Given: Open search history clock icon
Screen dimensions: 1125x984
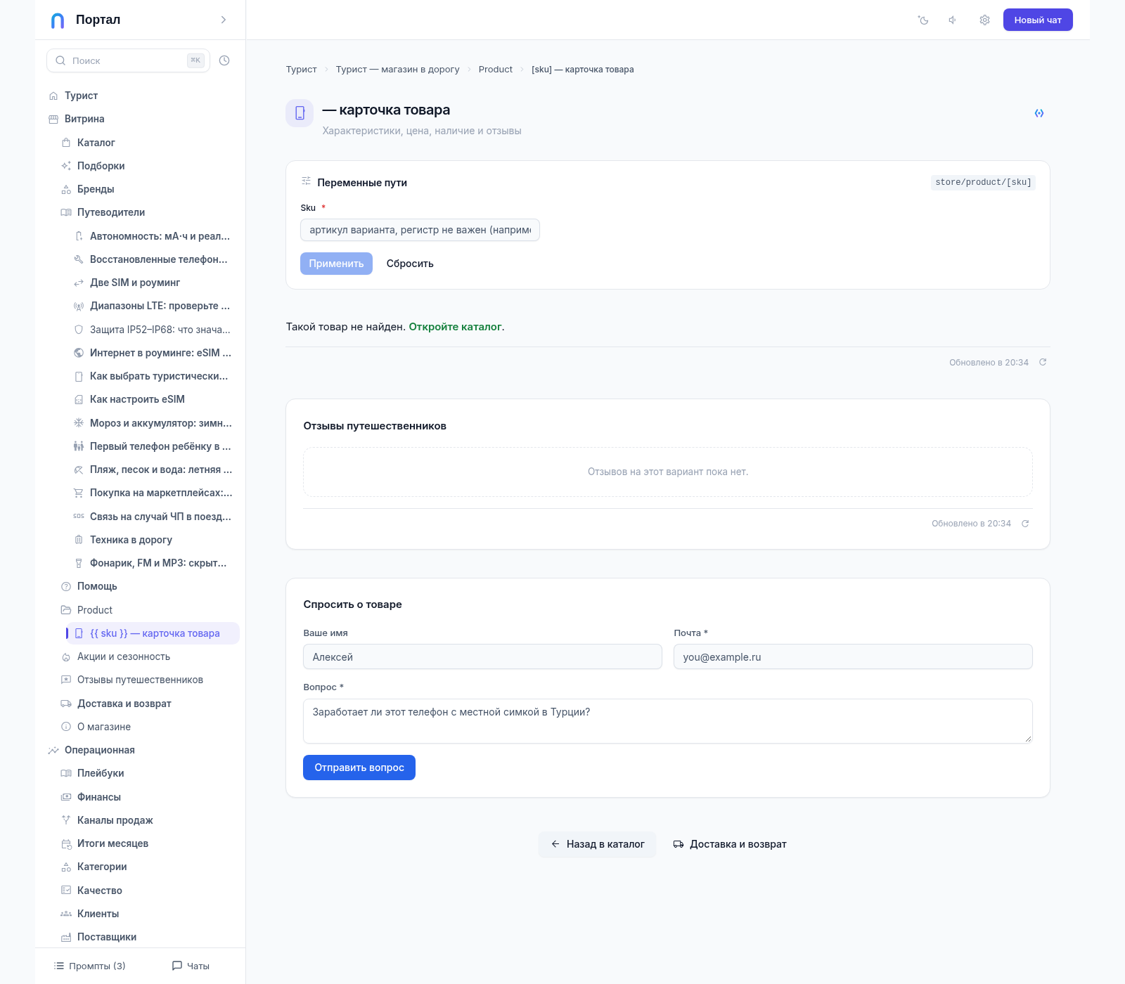Looking at the screenshot, I should 224,60.
